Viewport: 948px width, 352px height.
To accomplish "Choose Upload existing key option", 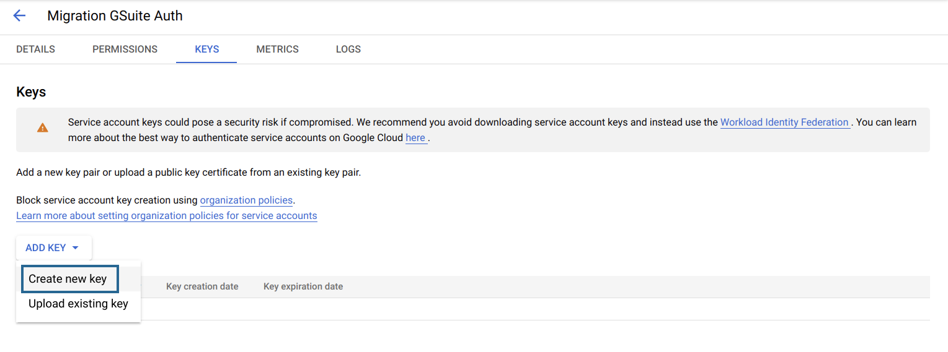I will pos(78,304).
